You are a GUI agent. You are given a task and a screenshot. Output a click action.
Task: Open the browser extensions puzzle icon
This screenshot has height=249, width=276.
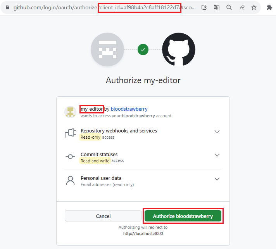pos(269,7)
